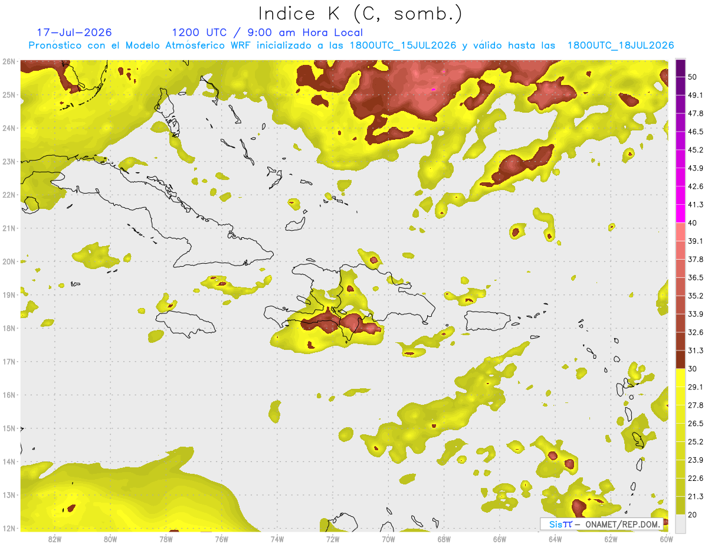
Task: Click the 'Indice K (C, somb.)' chart title
Action: pyautogui.click(x=360, y=14)
